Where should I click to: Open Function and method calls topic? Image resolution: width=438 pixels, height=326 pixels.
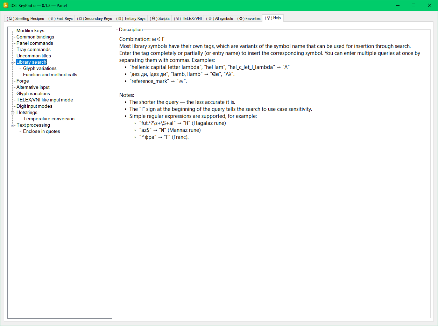(50, 75)
